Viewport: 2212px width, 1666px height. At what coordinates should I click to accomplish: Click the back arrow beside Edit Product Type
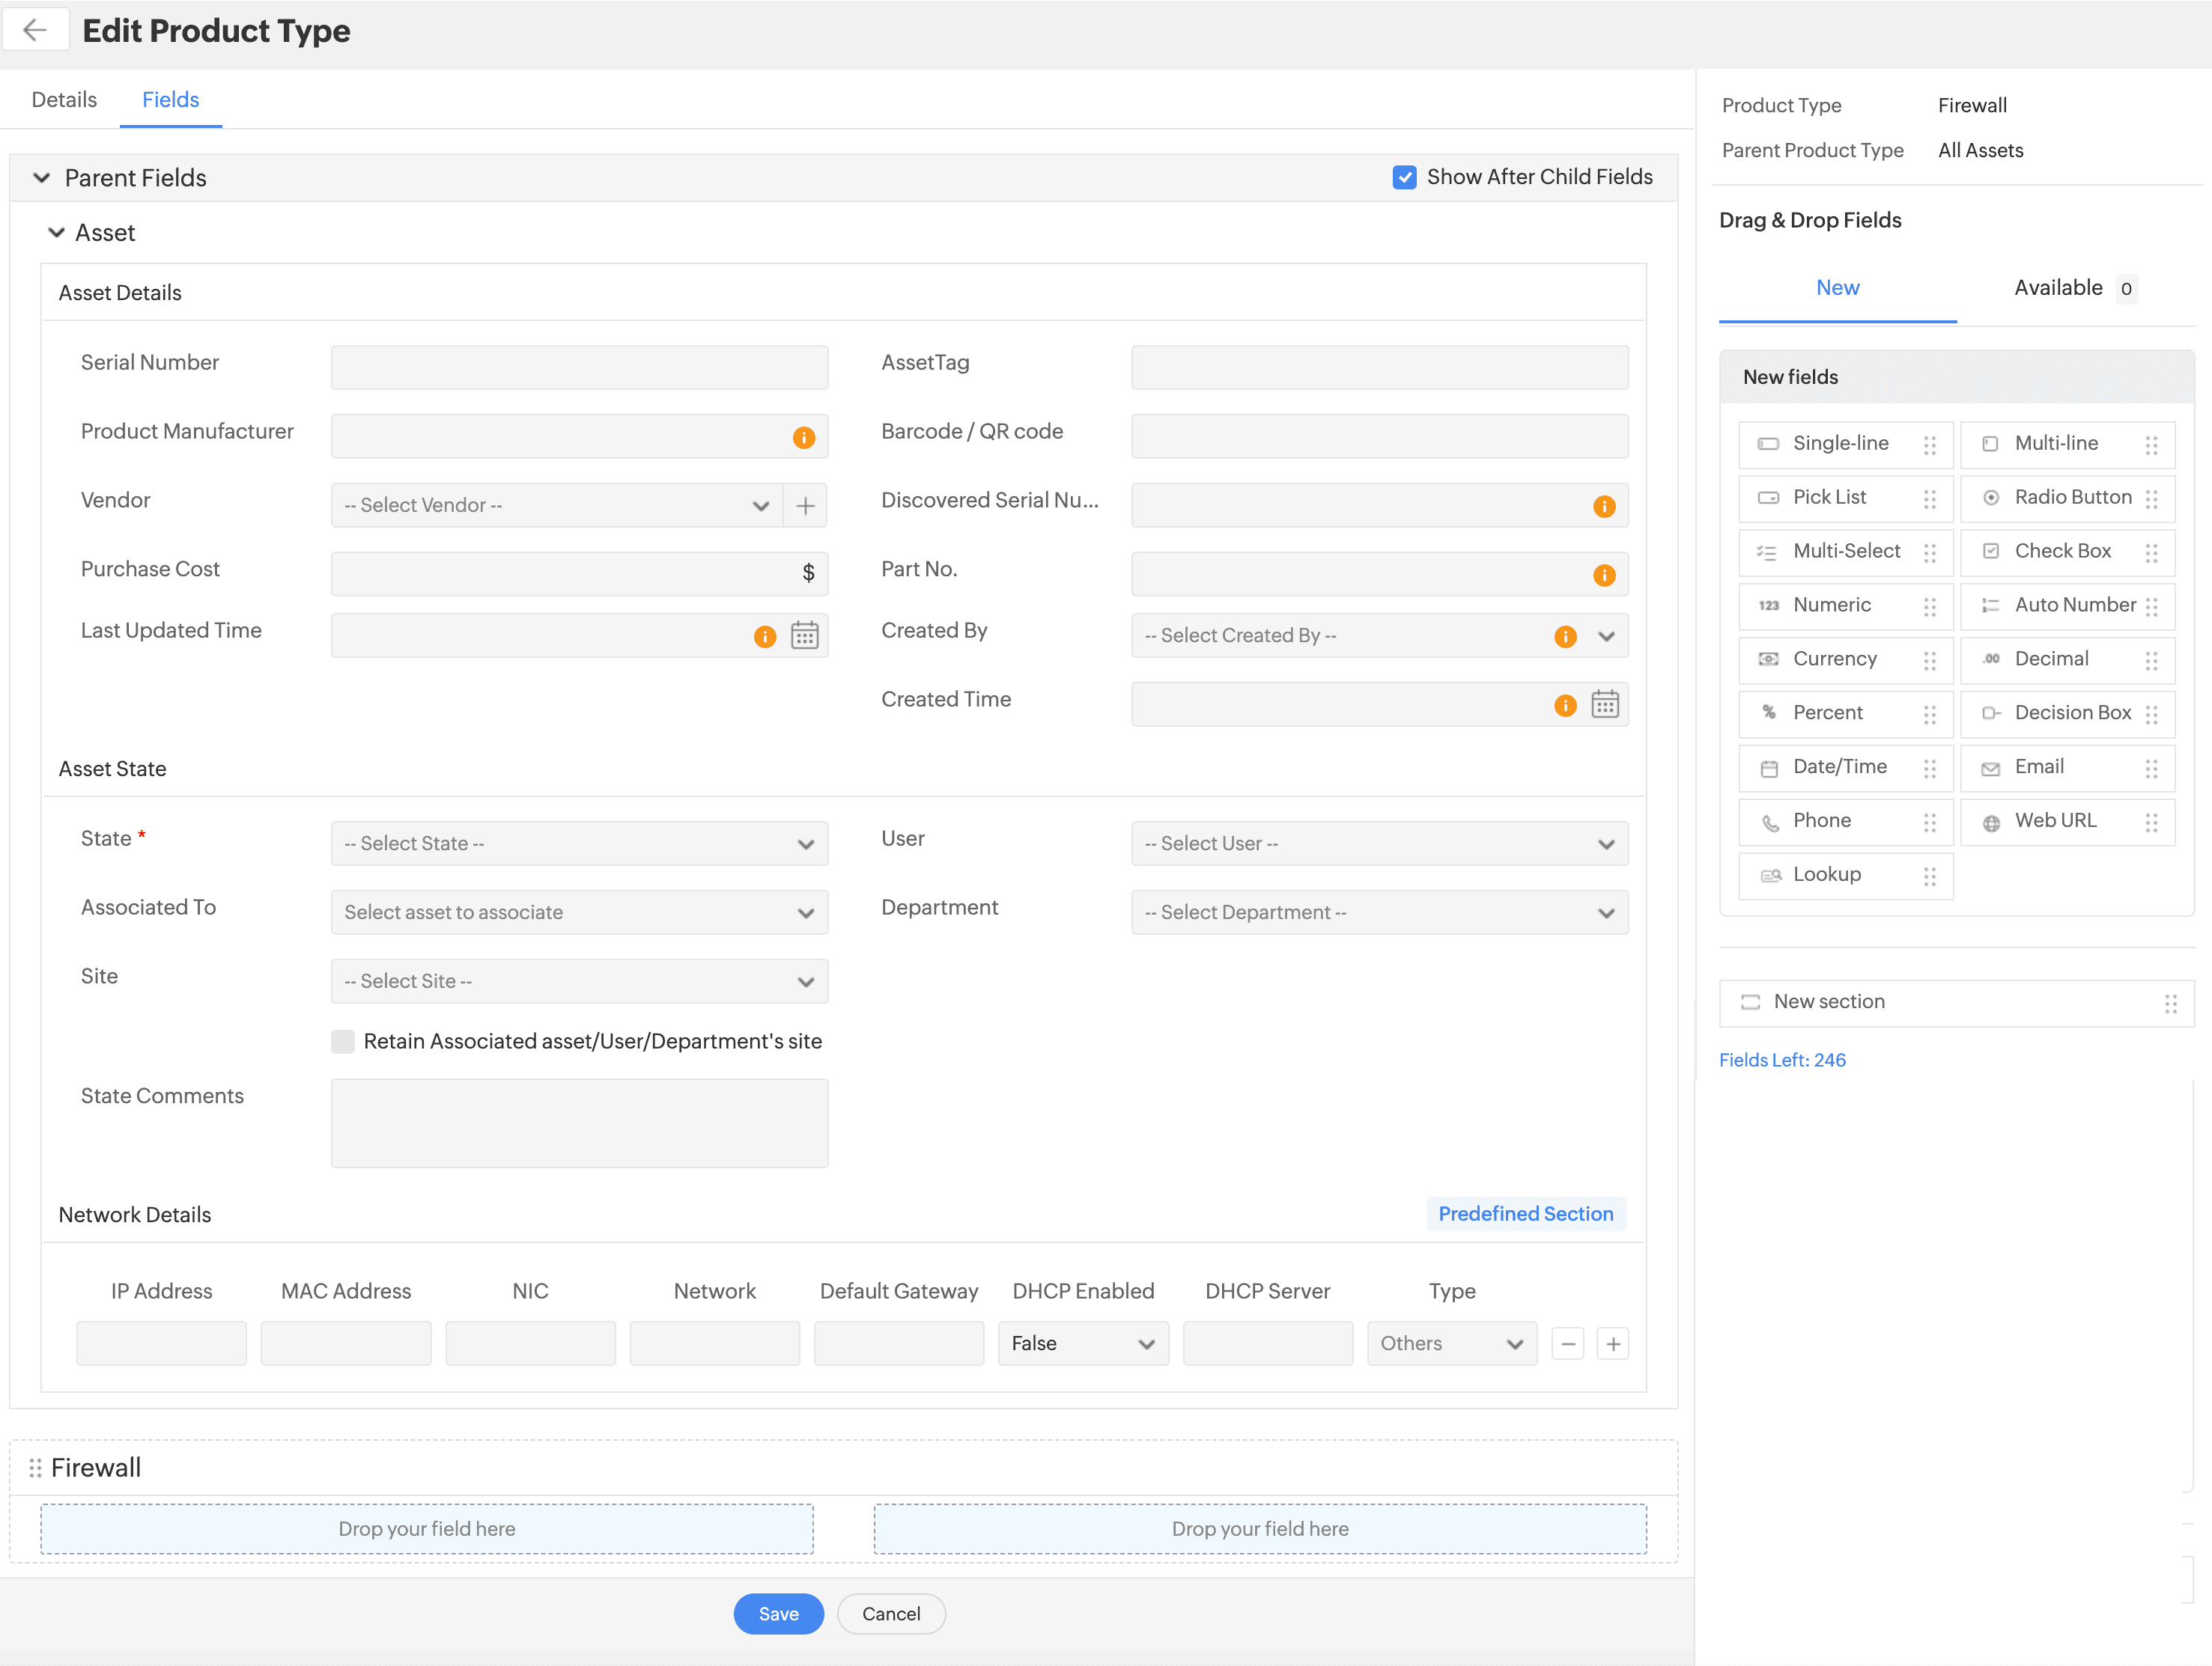(x=35, y=30)
